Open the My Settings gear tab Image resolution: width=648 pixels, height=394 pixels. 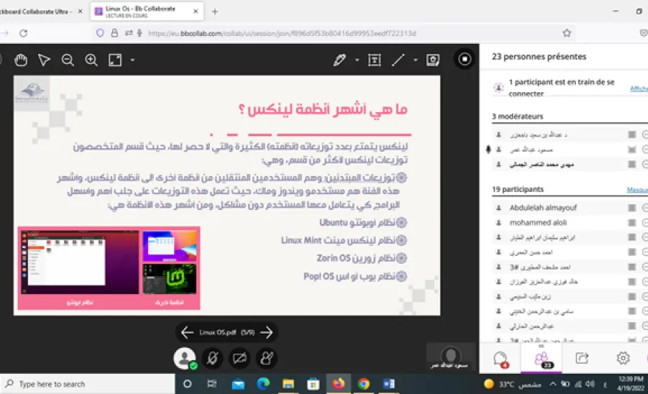[623, 359]
